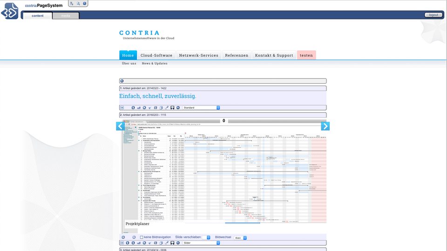
Task: Open the page structure tree icon
Action: click(72, 3)
